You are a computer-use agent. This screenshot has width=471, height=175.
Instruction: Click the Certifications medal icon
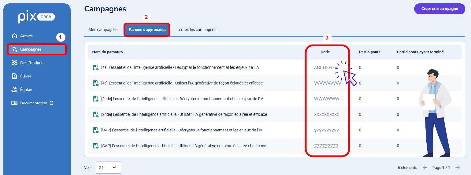[14, 63]
